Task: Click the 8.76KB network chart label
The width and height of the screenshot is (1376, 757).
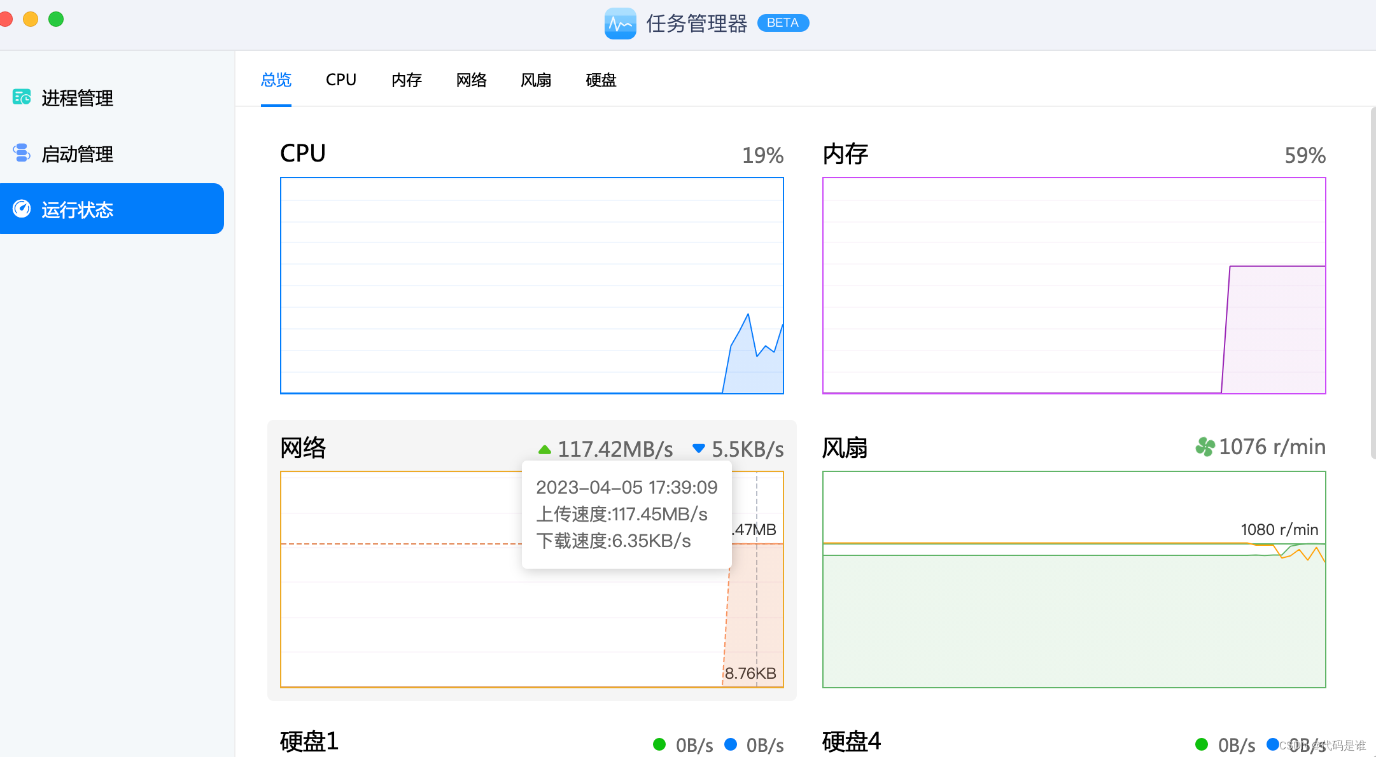Action: pyautogui.click(x=750, y=673)
